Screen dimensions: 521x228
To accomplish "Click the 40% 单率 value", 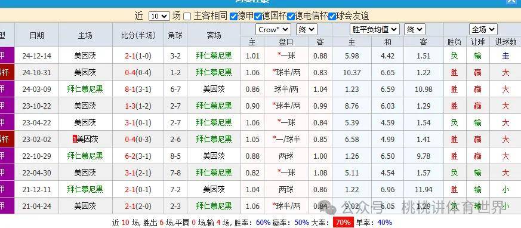I will click(x=385, y=223).
